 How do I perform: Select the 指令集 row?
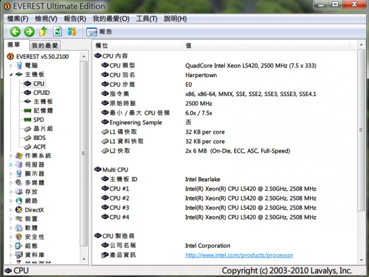pos(224,94)
